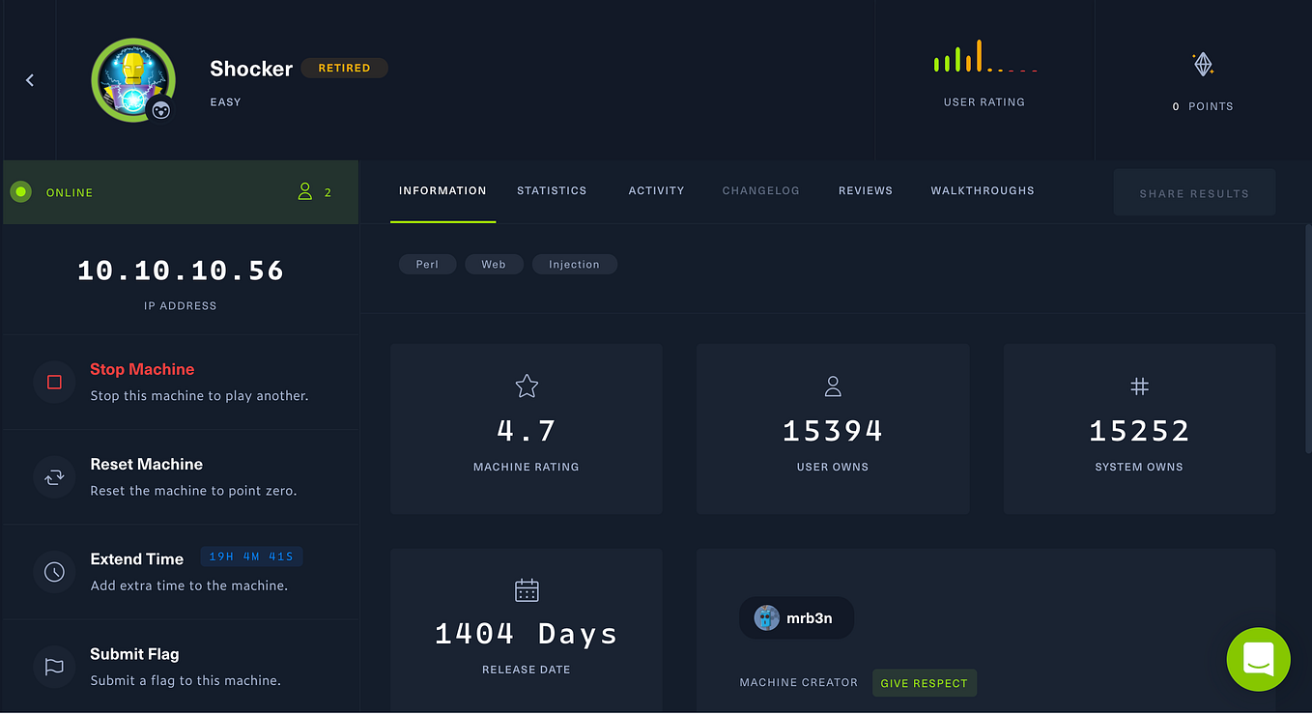This screenshot has height=714, width=1312.
Task: Click the back chevron arrow on the left
Action: (29, 79)
